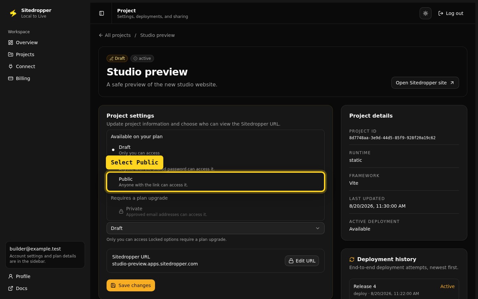Open Billing in the sidebar
478x299 pixels.
tap(45, 78)
